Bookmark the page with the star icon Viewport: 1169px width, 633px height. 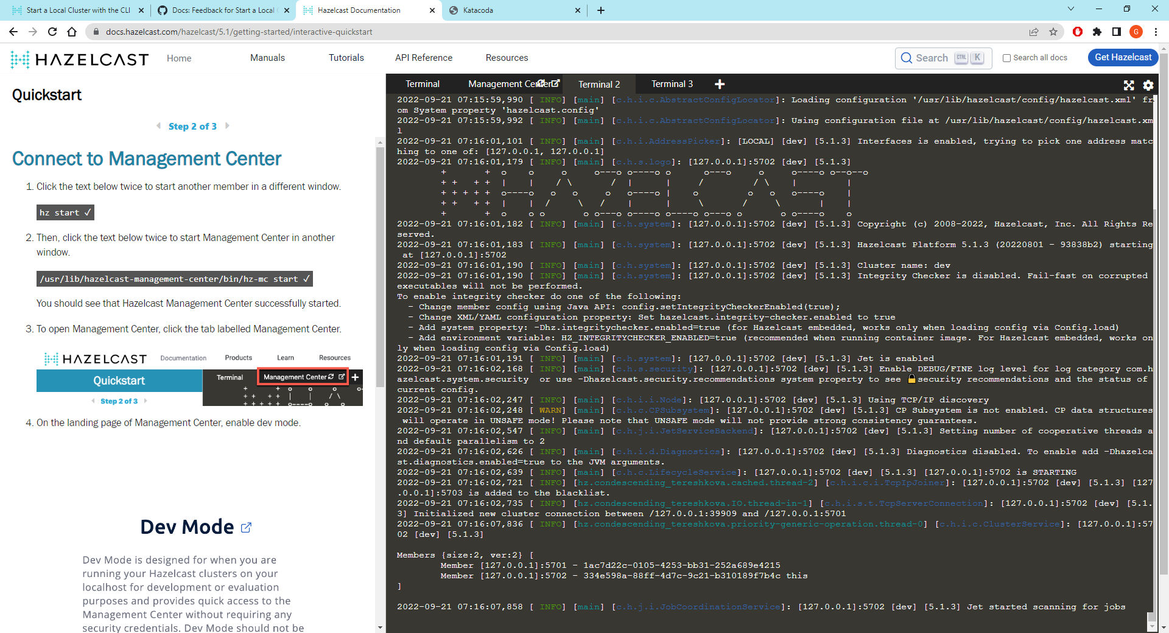pyautogui.click(x=1054, y=32)
